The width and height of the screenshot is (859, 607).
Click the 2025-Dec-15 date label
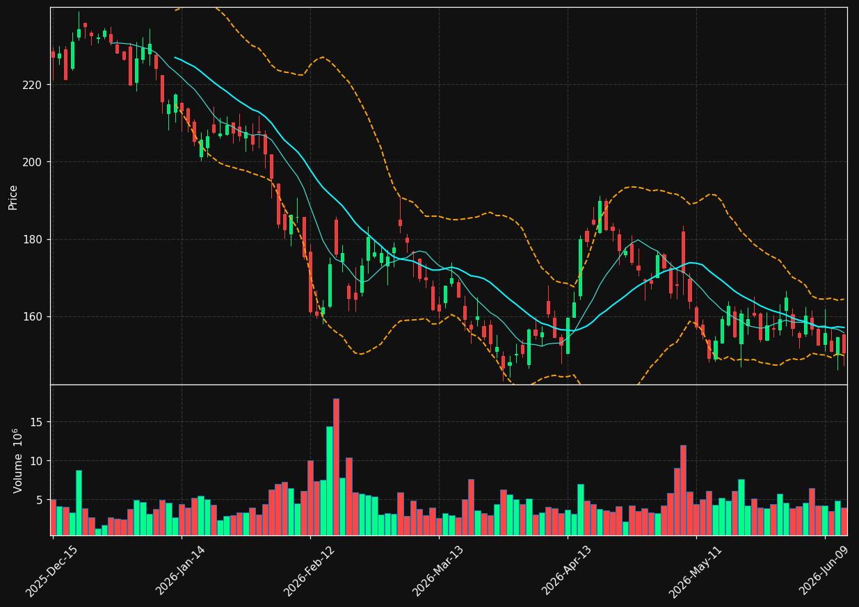51,571
